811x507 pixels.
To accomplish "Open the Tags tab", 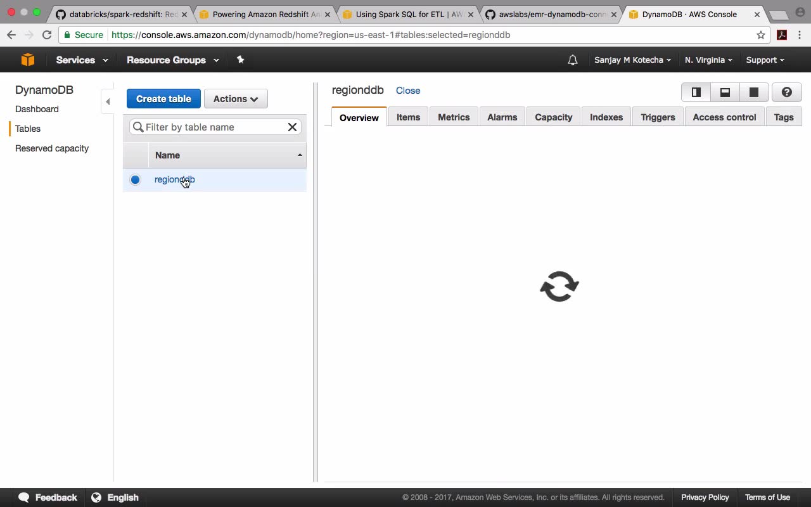I will tap(784, 117).
